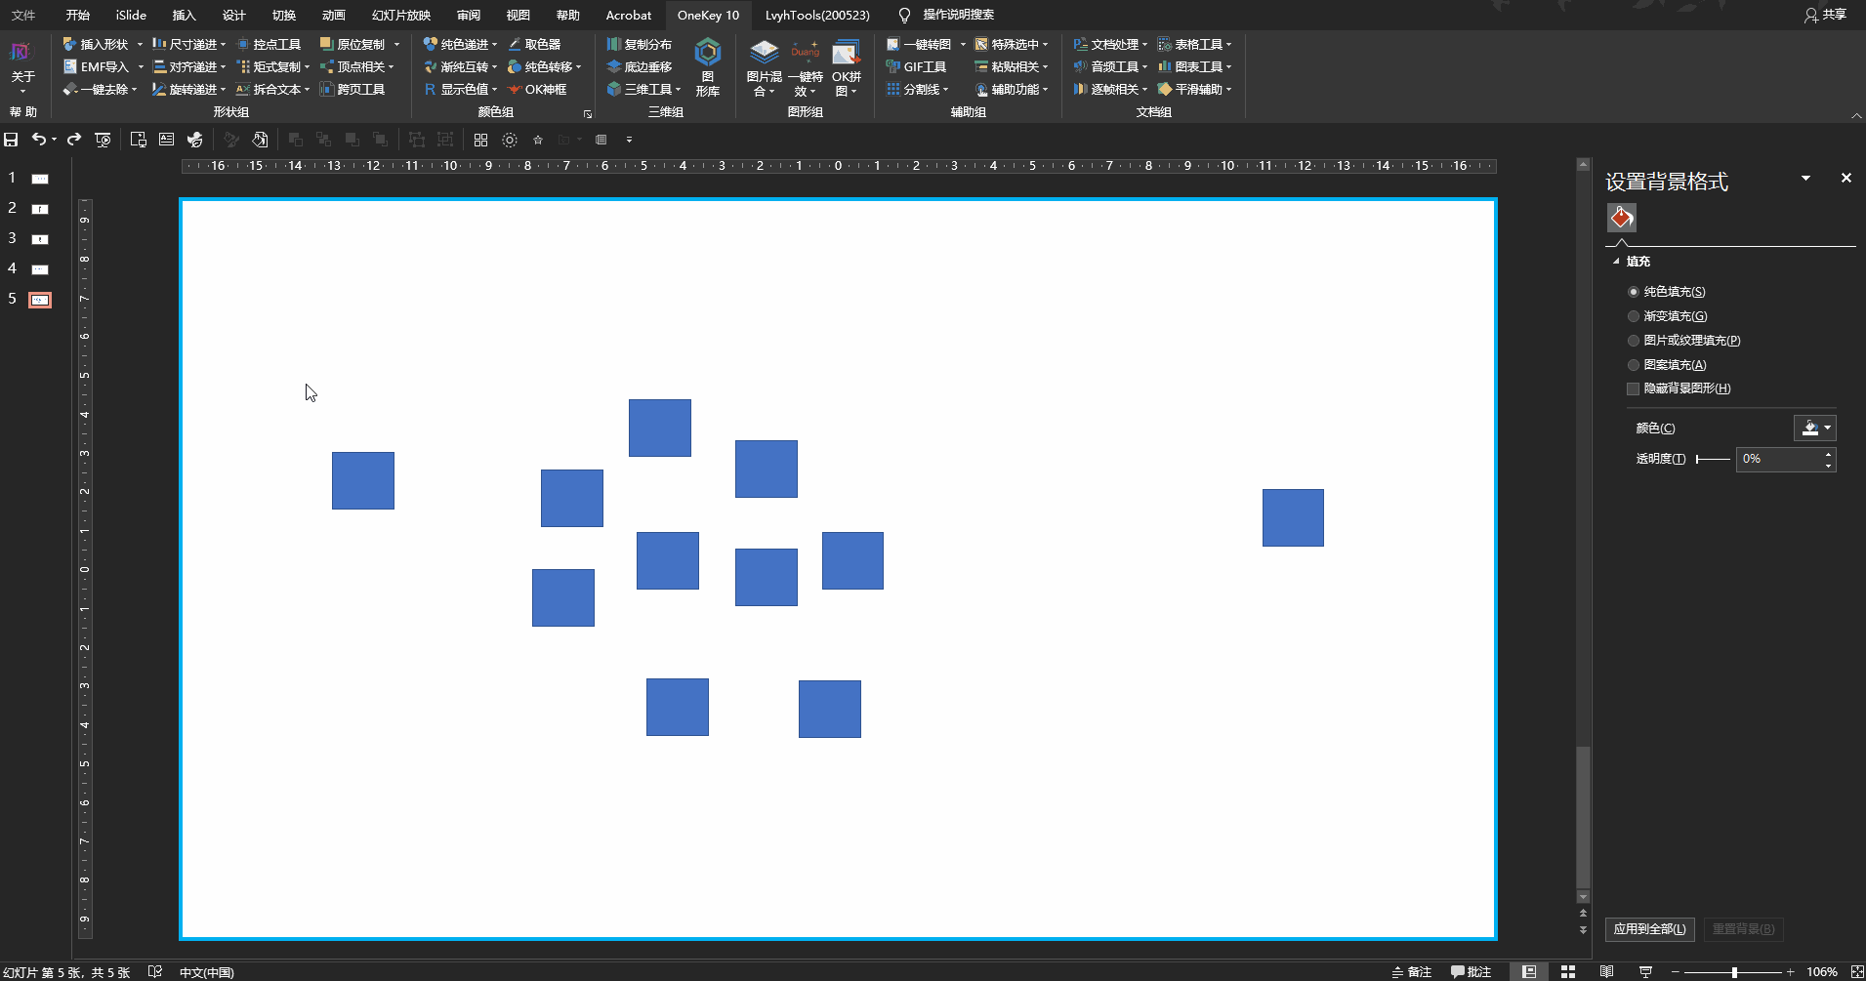Image resolution: width=1866 pixels, height=981 pixels.
Task: Click the 关于 about icon
Action: (x=21, y=64)
